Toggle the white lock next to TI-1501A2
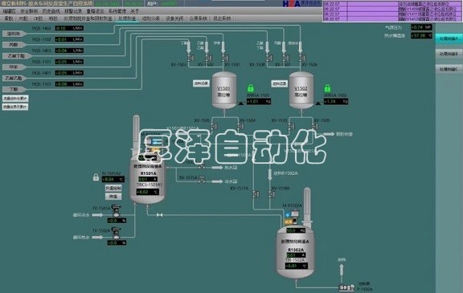Screen dimensions: 463x293 tap(96, 177)
